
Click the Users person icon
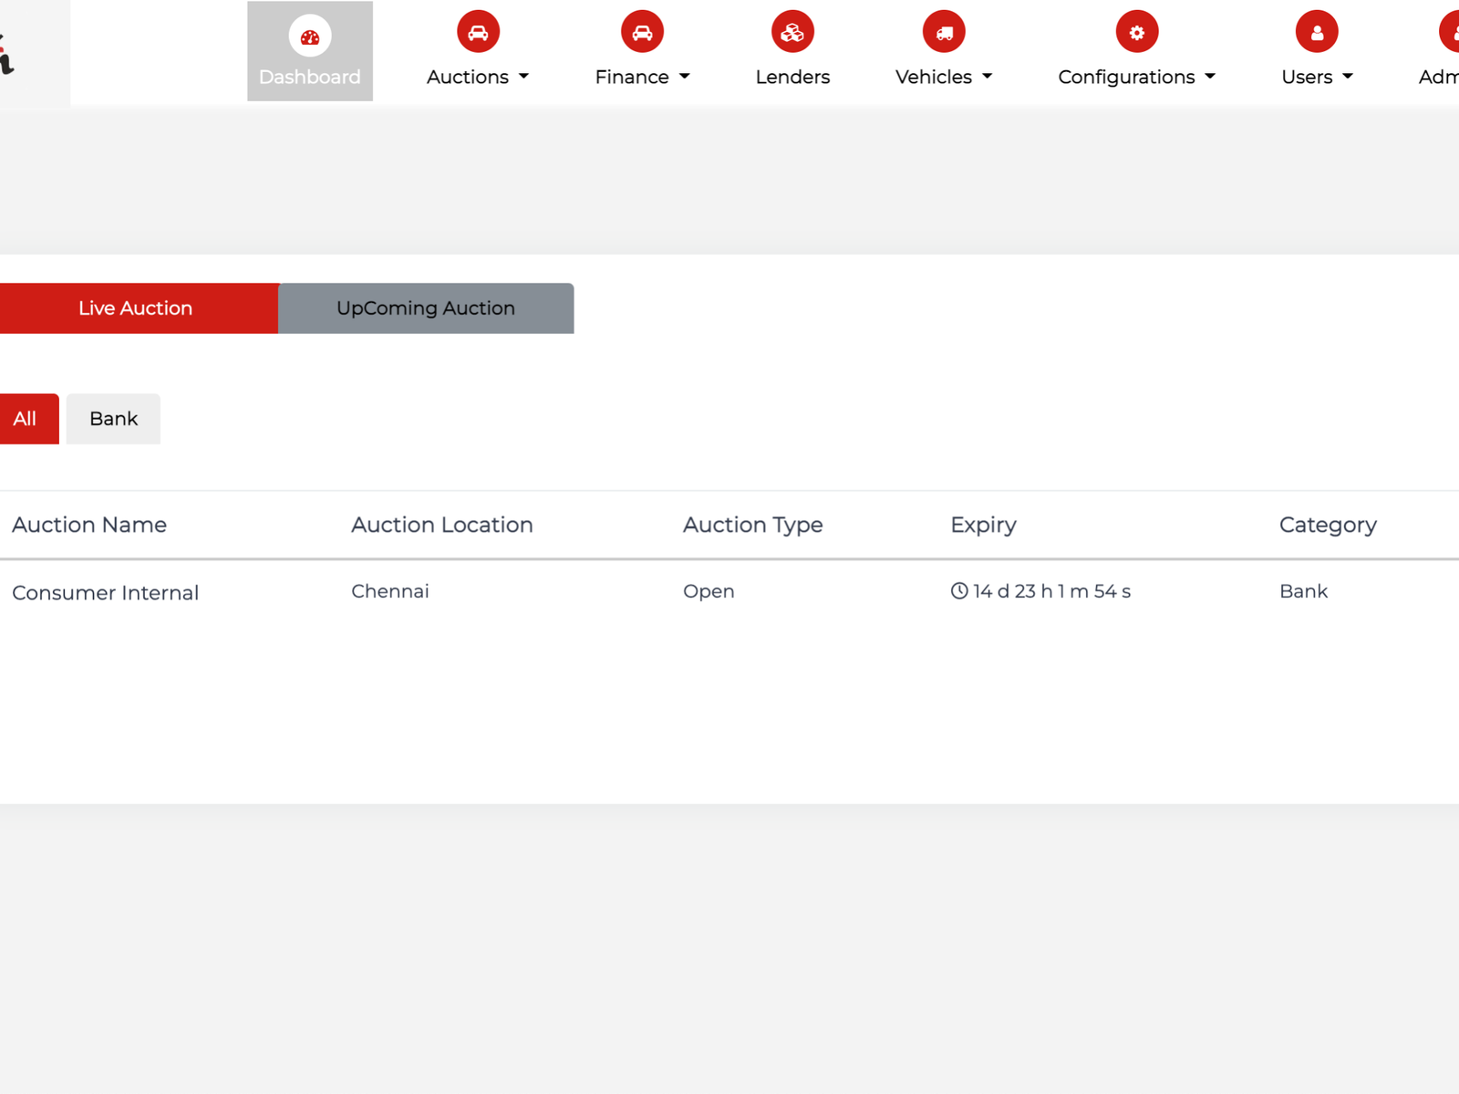coord(1317,32)
